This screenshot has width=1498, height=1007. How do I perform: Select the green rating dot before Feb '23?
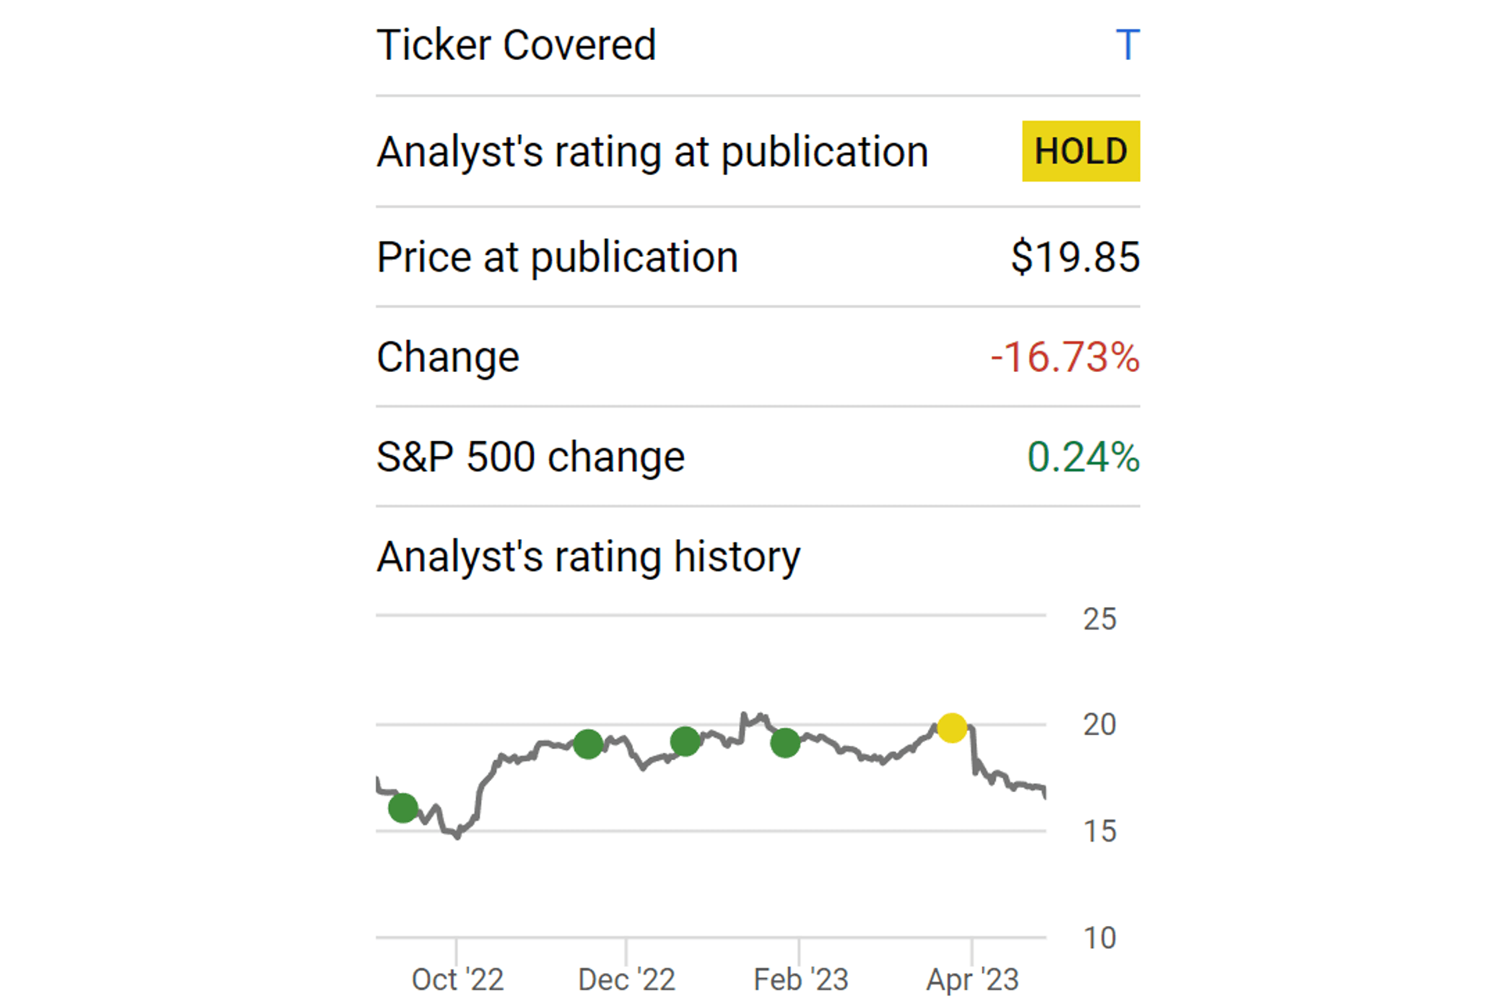785,743
